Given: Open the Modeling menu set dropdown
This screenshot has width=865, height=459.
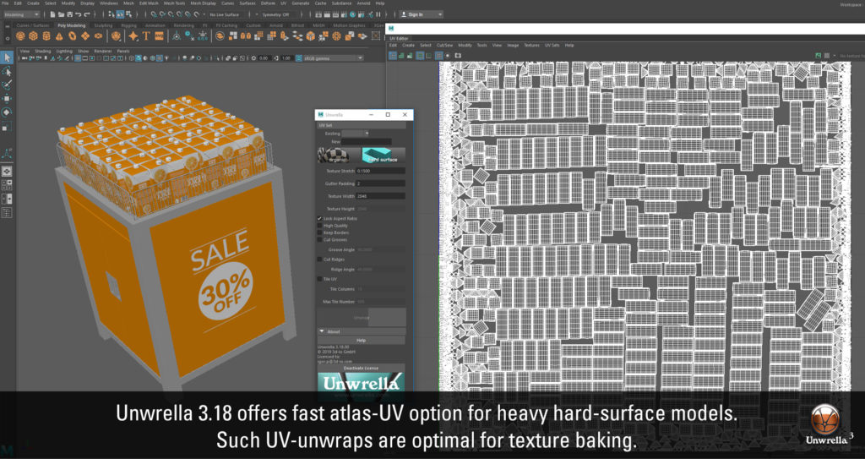Looking at the screenshot, I should tap(22, 14).
